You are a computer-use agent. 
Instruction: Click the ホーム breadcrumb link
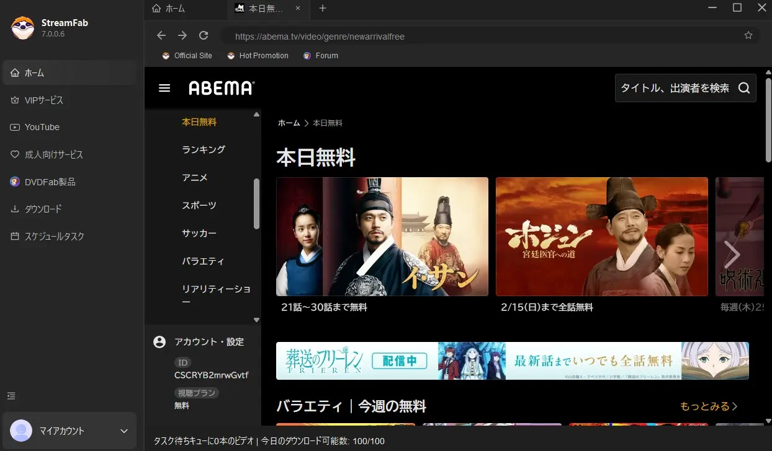289,123
